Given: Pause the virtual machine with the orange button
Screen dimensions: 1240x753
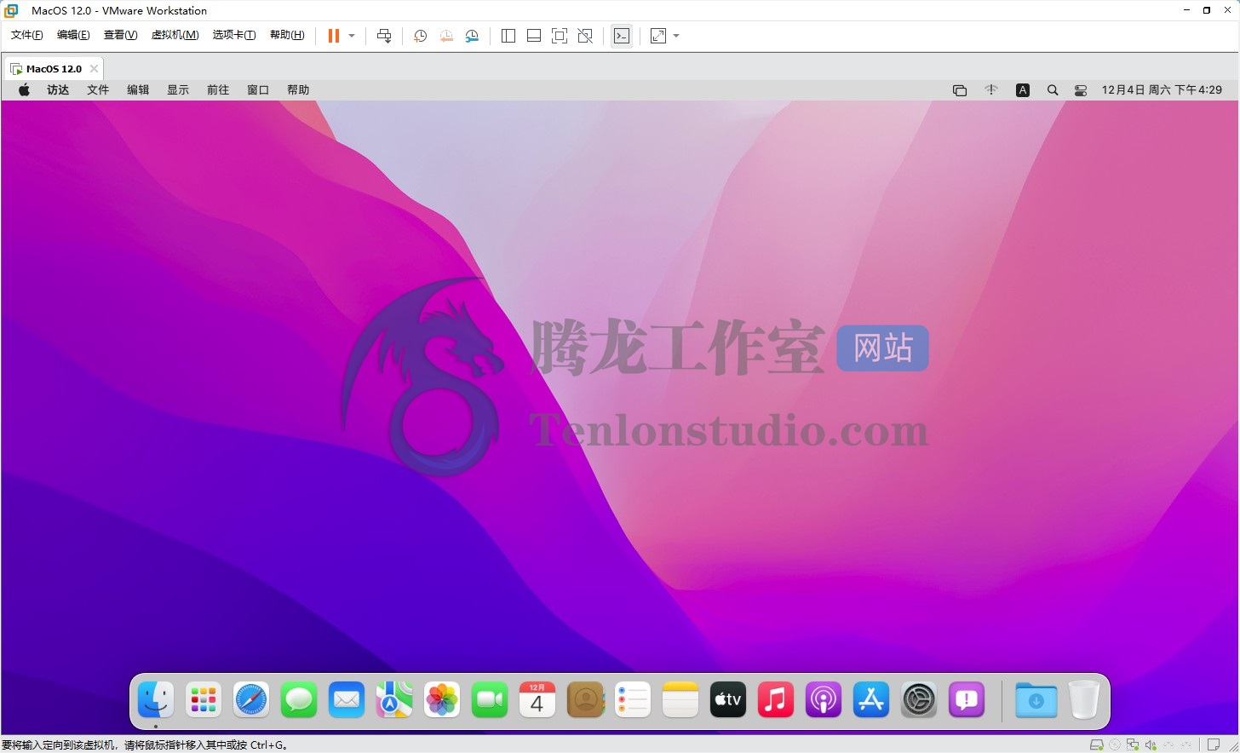Looking at the screenshot, I should 333,36.
